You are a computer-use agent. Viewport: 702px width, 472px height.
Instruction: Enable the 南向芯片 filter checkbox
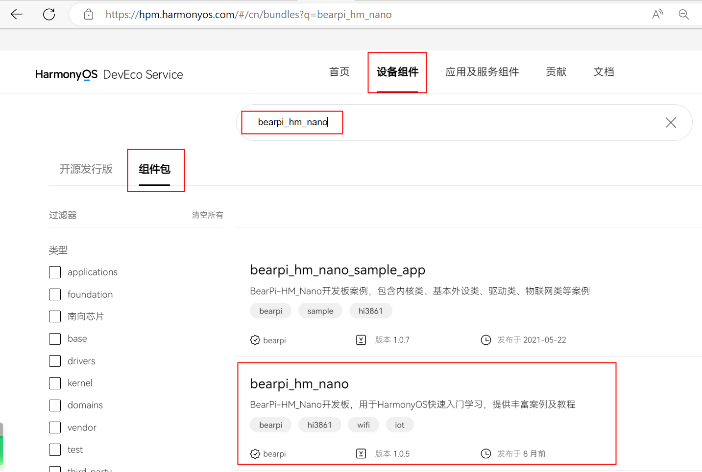55,316
